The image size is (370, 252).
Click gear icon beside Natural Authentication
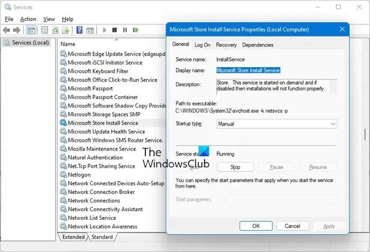click(63, 157)
